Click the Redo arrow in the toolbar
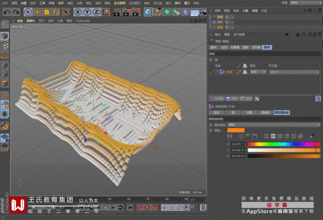 16,12
